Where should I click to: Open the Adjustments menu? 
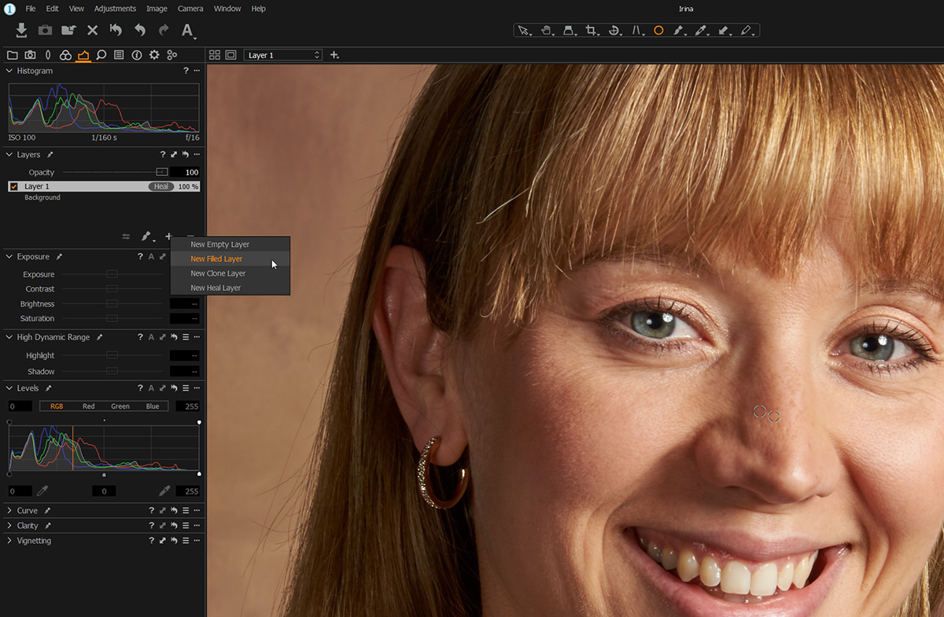click(115, 9)
